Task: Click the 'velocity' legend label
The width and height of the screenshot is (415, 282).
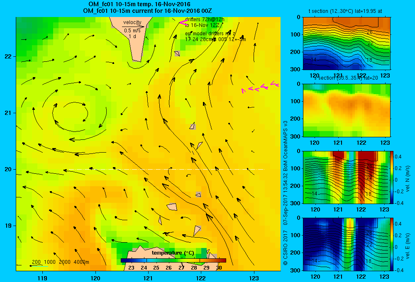Action: pos(132,22)
